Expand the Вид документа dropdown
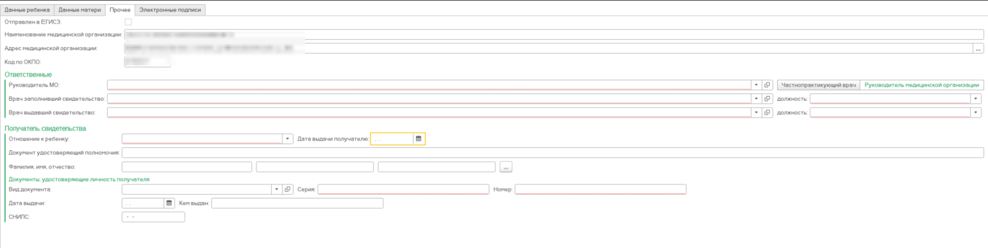988x248 pixels. pos(276,189)
